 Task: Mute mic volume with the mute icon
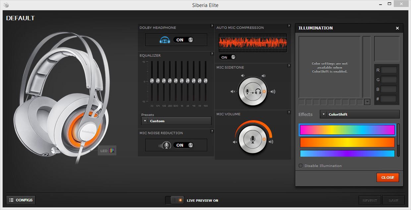[235, 142]
